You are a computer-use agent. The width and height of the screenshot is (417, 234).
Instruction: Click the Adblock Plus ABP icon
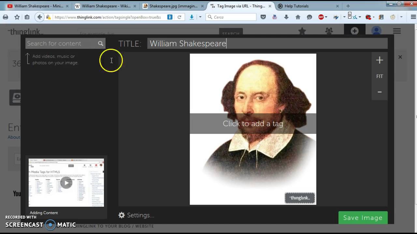point(321,17)
